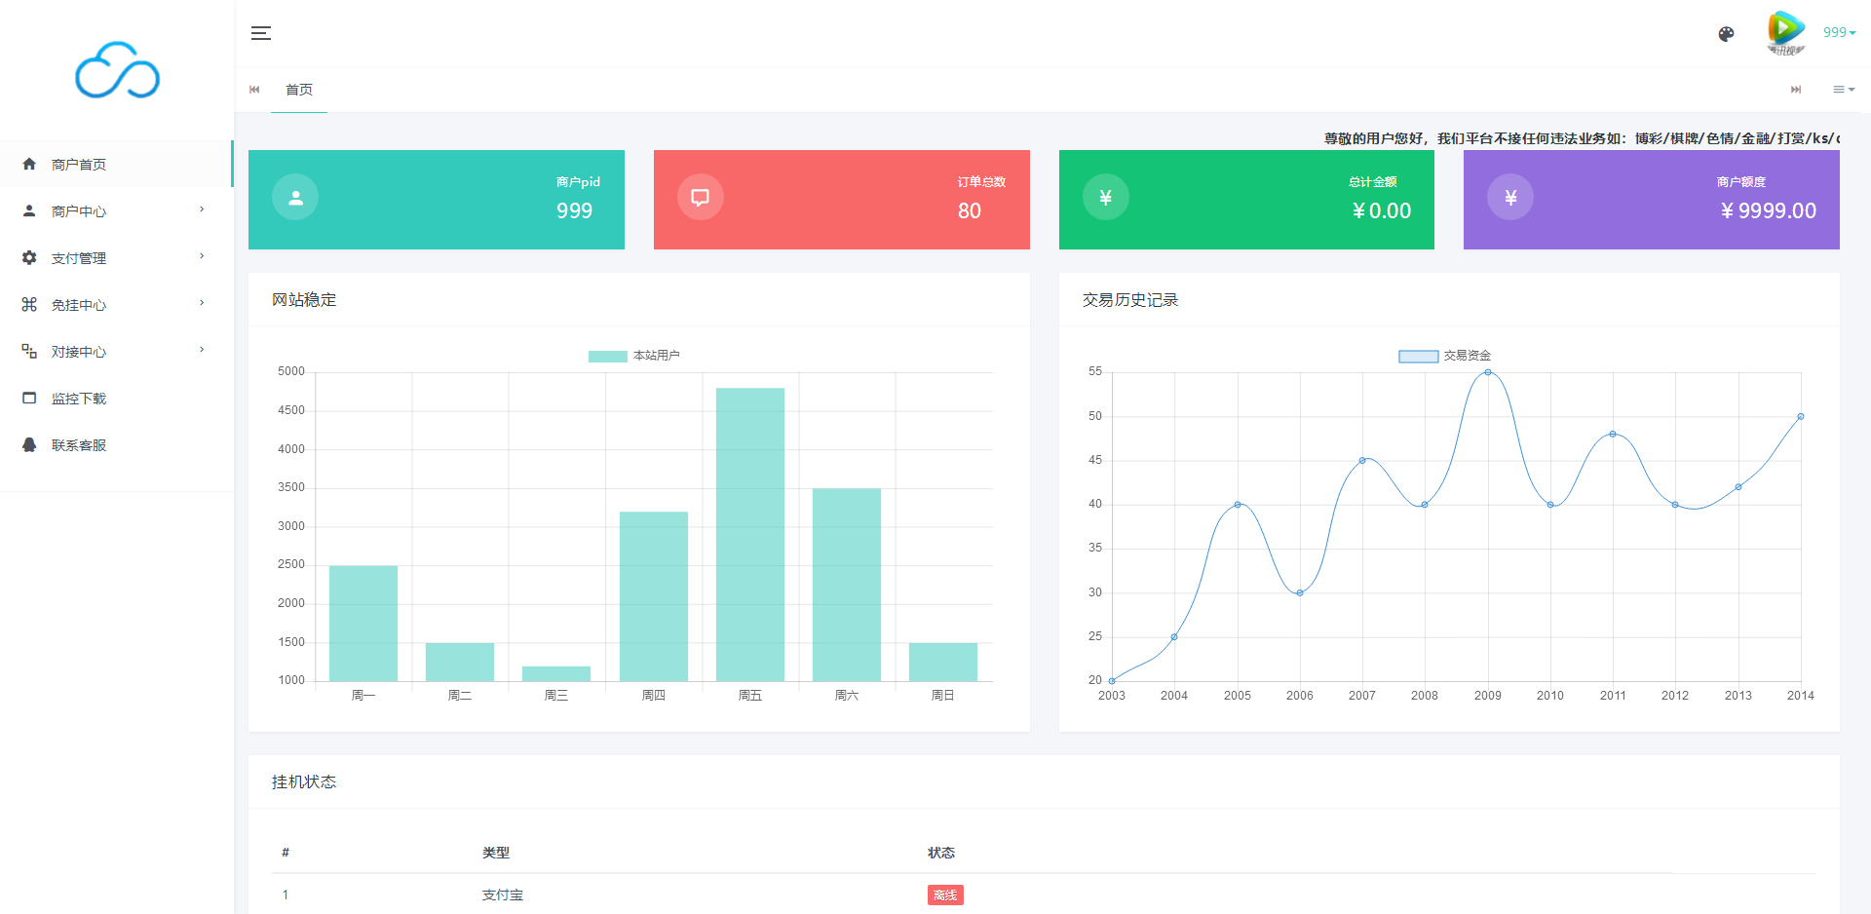Open the 999 user dropdown

(1839, 32)
